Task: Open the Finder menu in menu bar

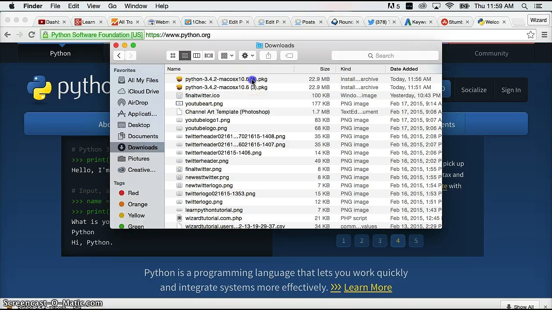Action: pos(33,6)
